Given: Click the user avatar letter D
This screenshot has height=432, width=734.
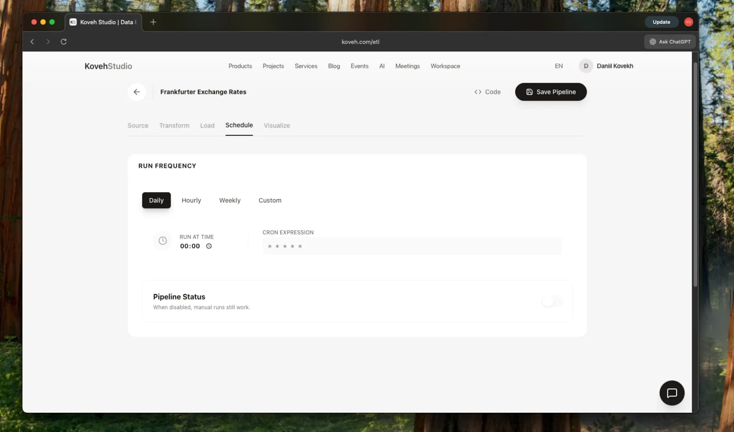Looking at the screenshot, I should [x=586, y=66].
